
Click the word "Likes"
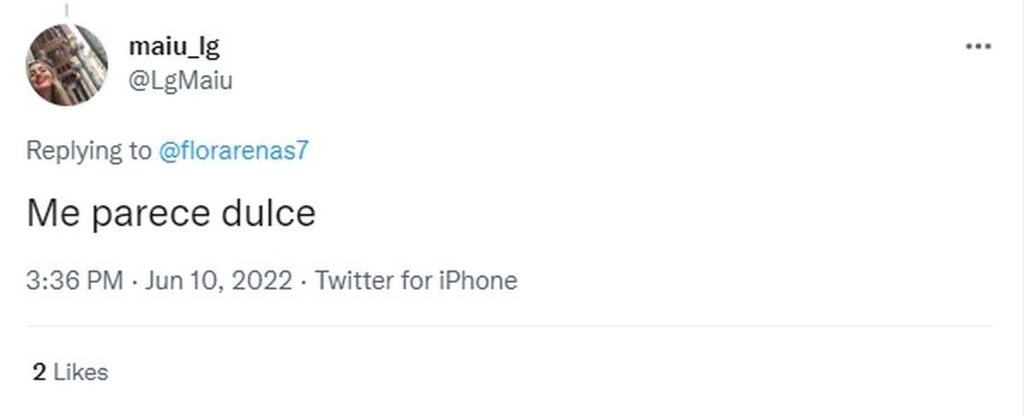coord(81,373)
